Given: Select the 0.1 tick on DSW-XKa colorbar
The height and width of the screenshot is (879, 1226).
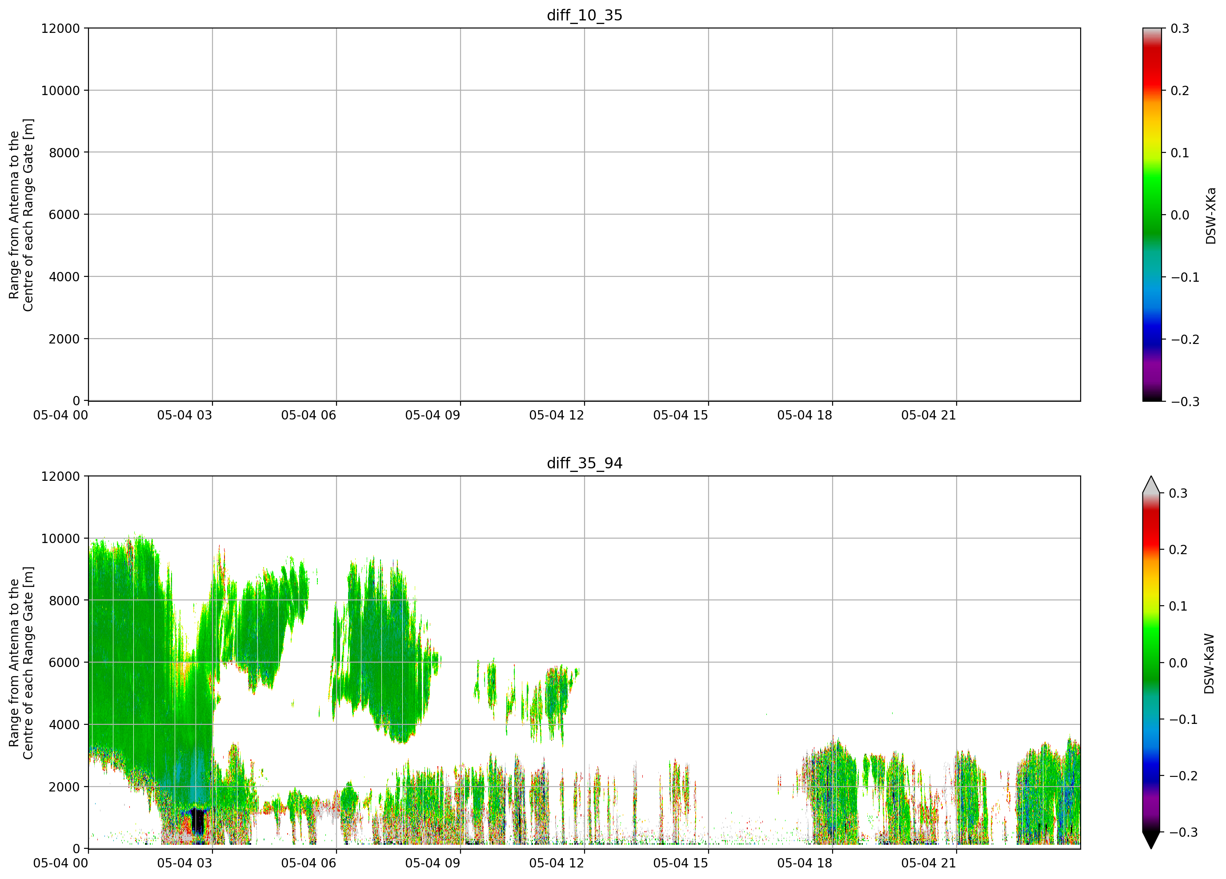Looking at the screenshot, I should pyautogui.click(x=1180, y=153).
